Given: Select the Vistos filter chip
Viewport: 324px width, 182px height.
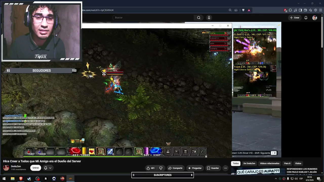Looking at the screenshot, I should [x=298, y=163].
